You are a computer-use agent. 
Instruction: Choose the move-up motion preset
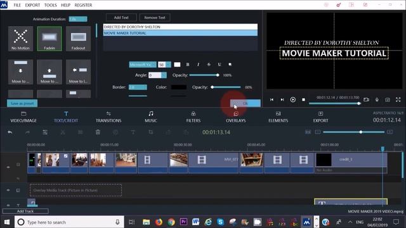point(49,72)
